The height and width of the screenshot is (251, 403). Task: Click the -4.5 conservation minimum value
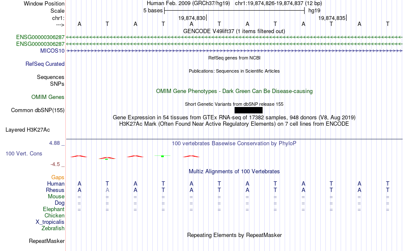click(55, 164)
